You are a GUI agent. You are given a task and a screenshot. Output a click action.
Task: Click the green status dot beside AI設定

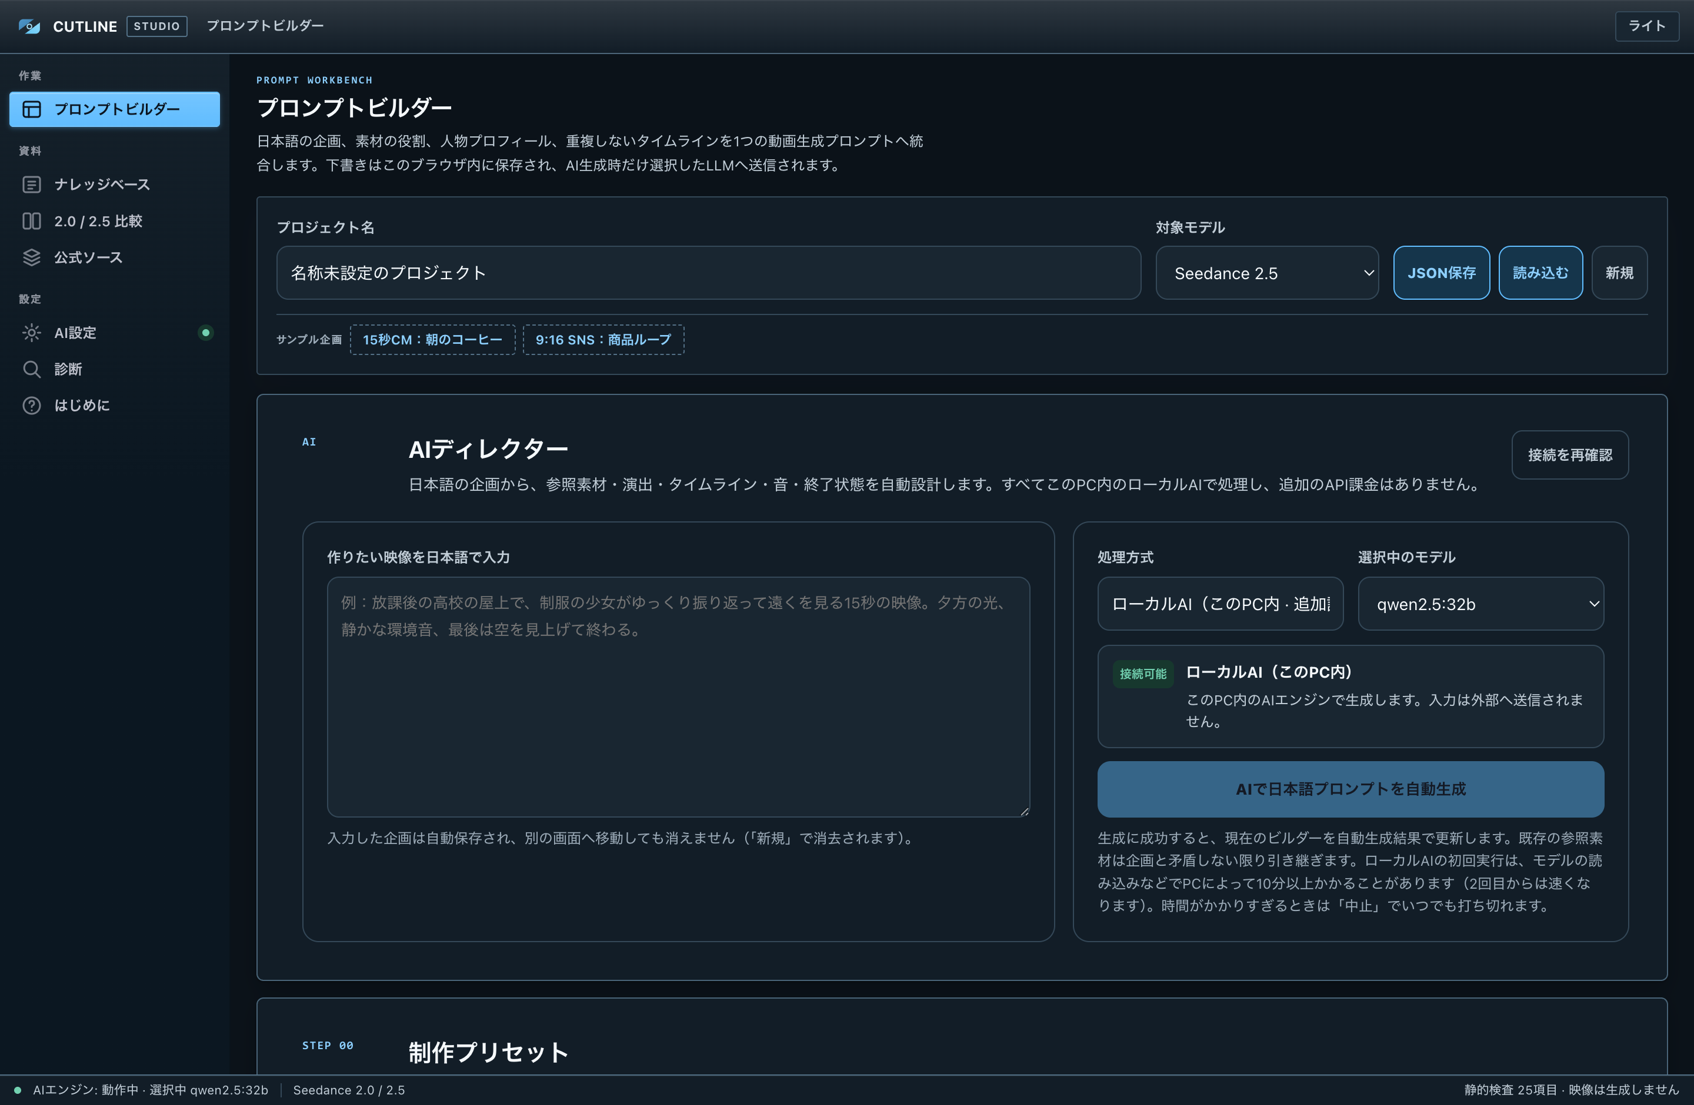click(x=206, y=332)
